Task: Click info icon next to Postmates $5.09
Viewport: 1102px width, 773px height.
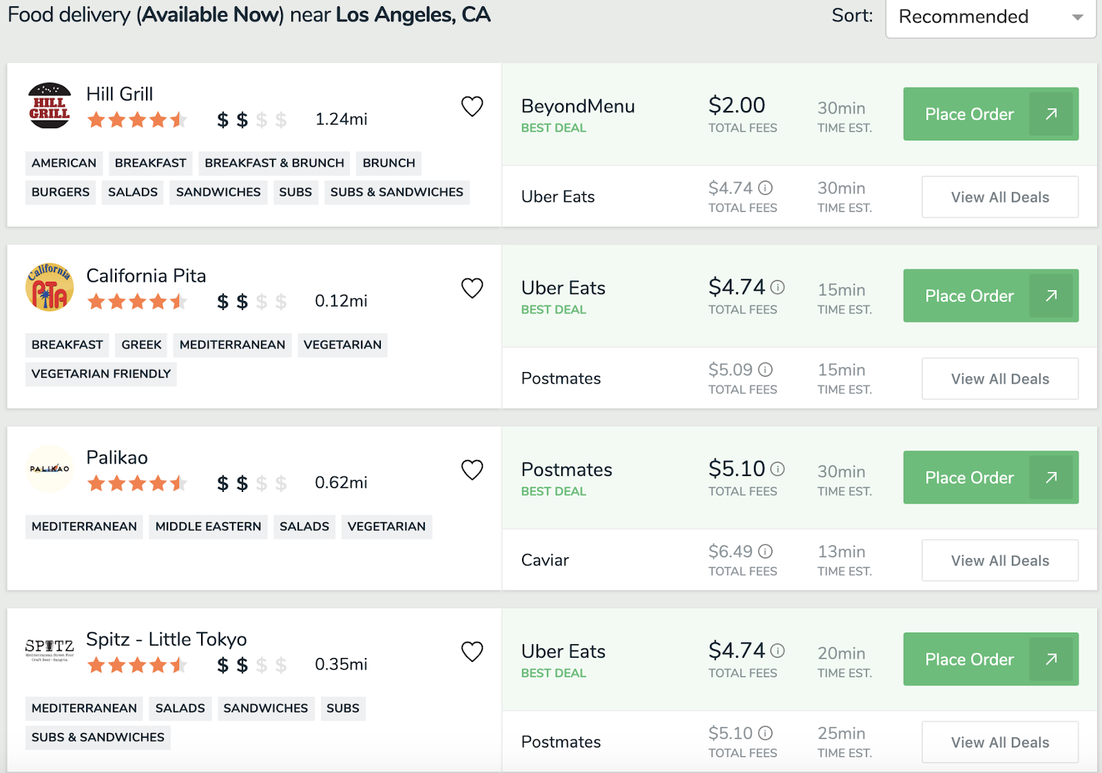Action: pyautogui.click(x=765, y=370)
